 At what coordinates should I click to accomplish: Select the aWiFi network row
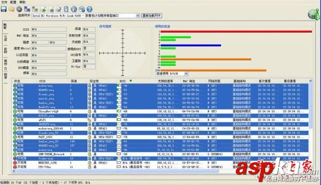pyautogui.click(x=160, y=120)
